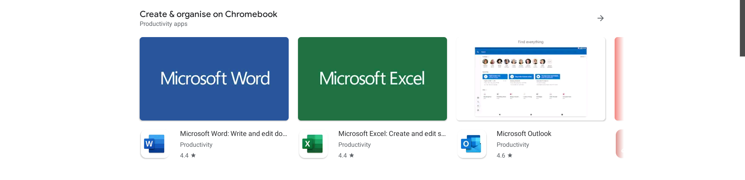The height and width of the screenshot is (180, 745).
Task: Expand productivity apps with the right arrow
Action: (x=600, y=18)
